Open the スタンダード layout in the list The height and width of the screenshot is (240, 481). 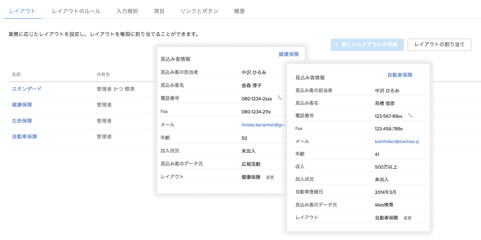coord(27,89)
